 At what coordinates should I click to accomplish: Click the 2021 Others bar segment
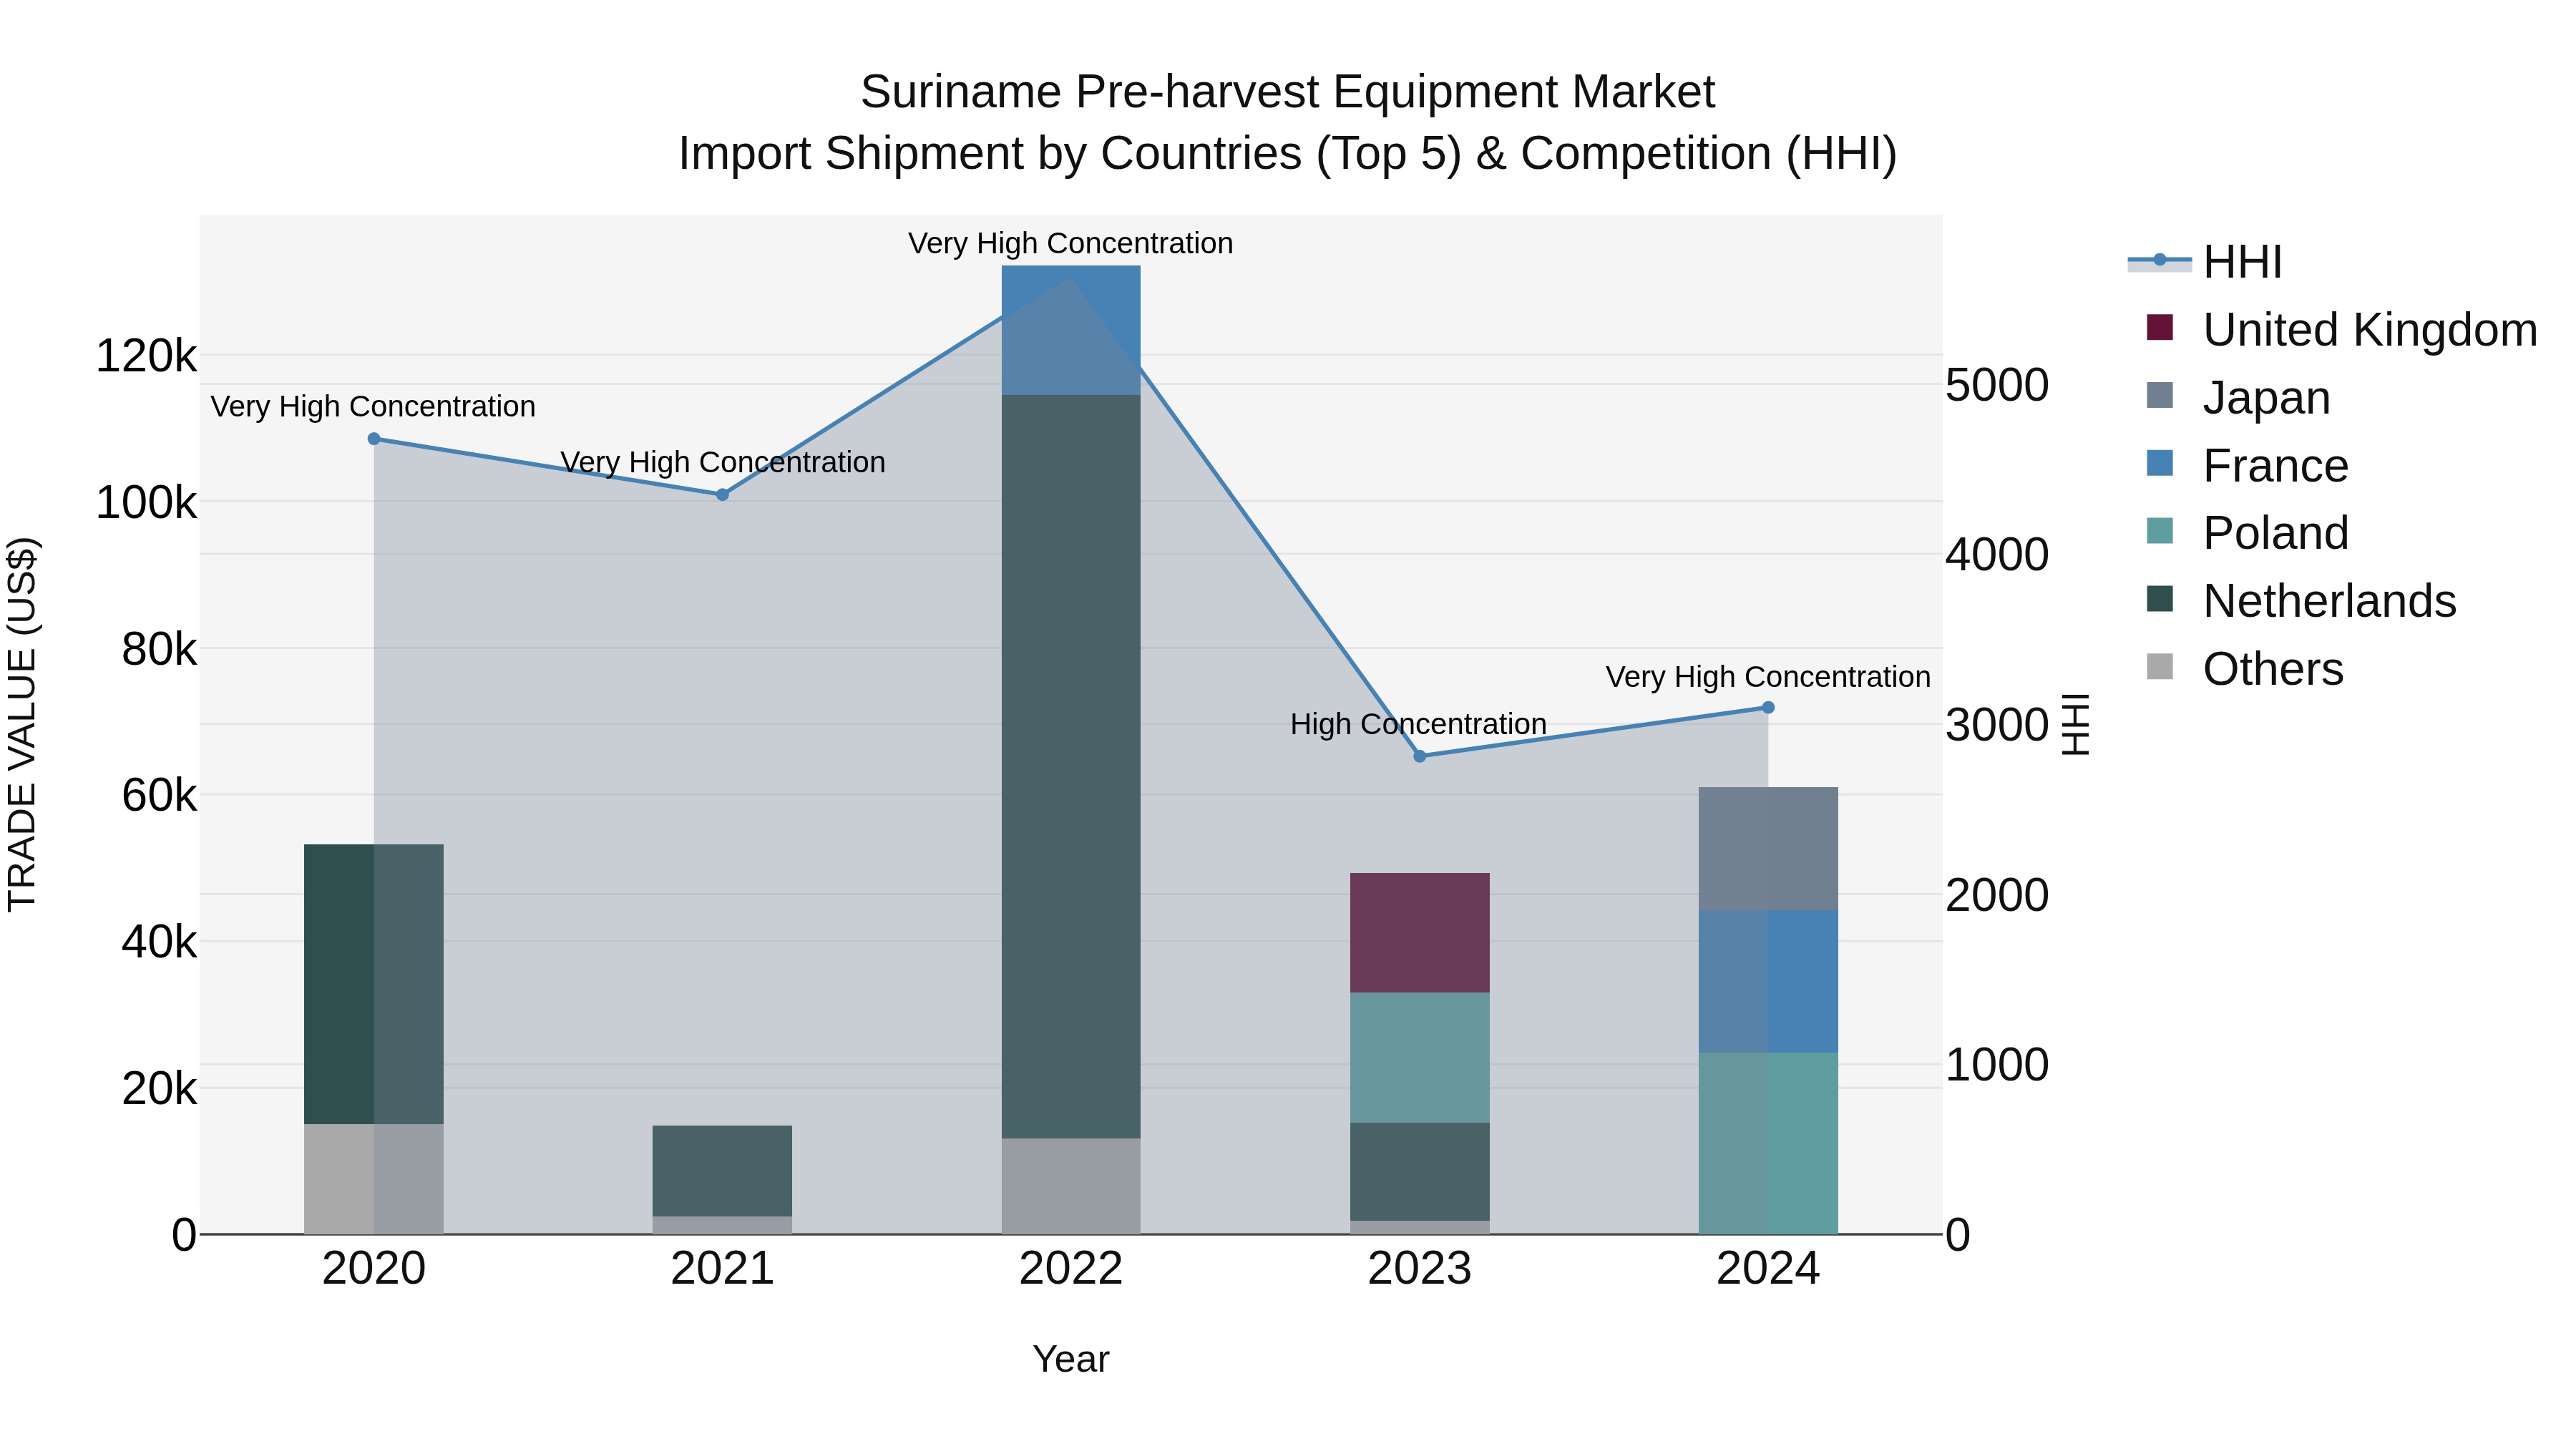722,1226
